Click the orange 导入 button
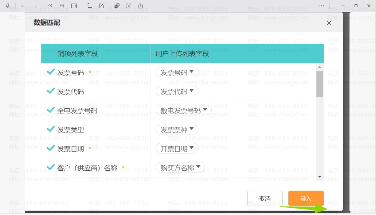 pyautogui.click(x=306, y=199)
